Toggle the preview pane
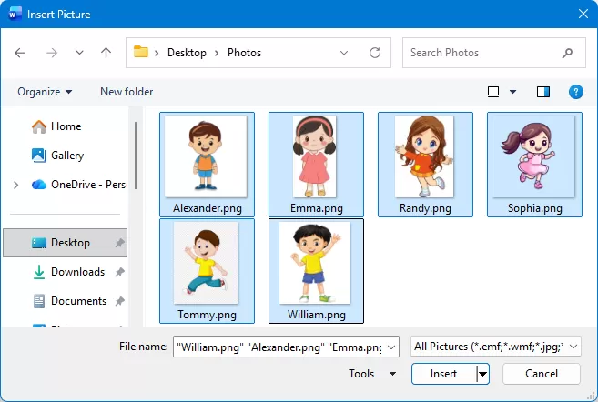 coord(543,92)
